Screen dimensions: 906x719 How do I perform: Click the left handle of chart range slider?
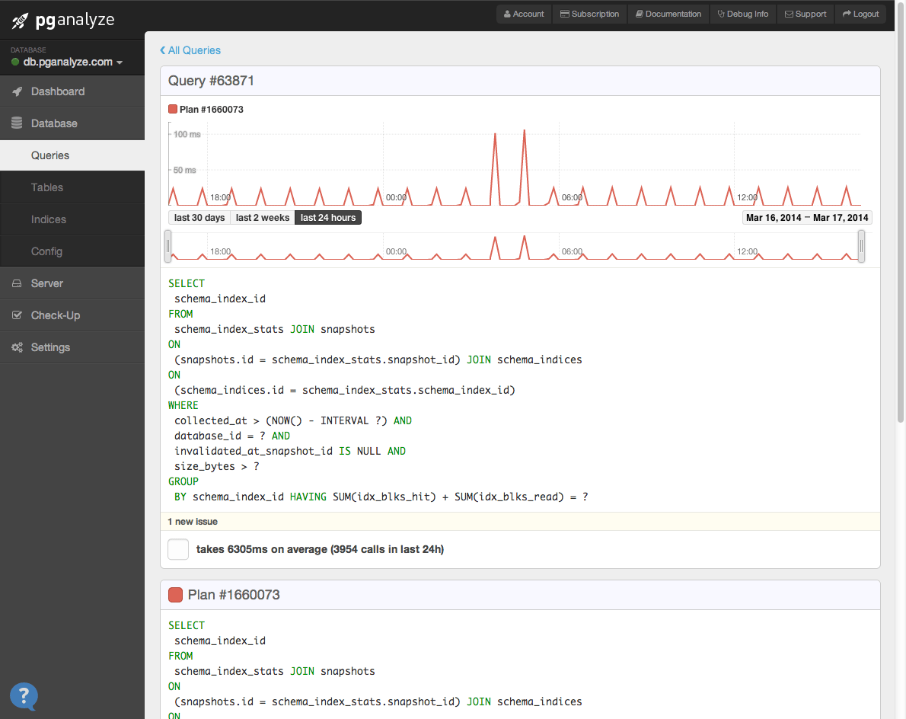(168, 246)
